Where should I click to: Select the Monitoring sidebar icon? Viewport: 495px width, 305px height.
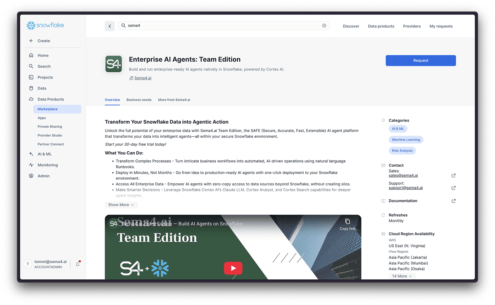point(31,165)
